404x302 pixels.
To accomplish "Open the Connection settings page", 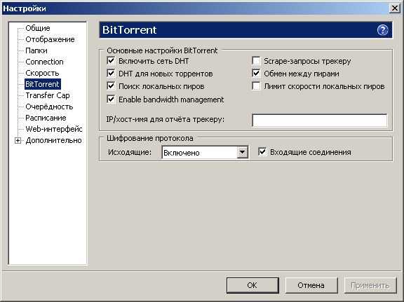I will pyautogui.click(x=44, y=62).
